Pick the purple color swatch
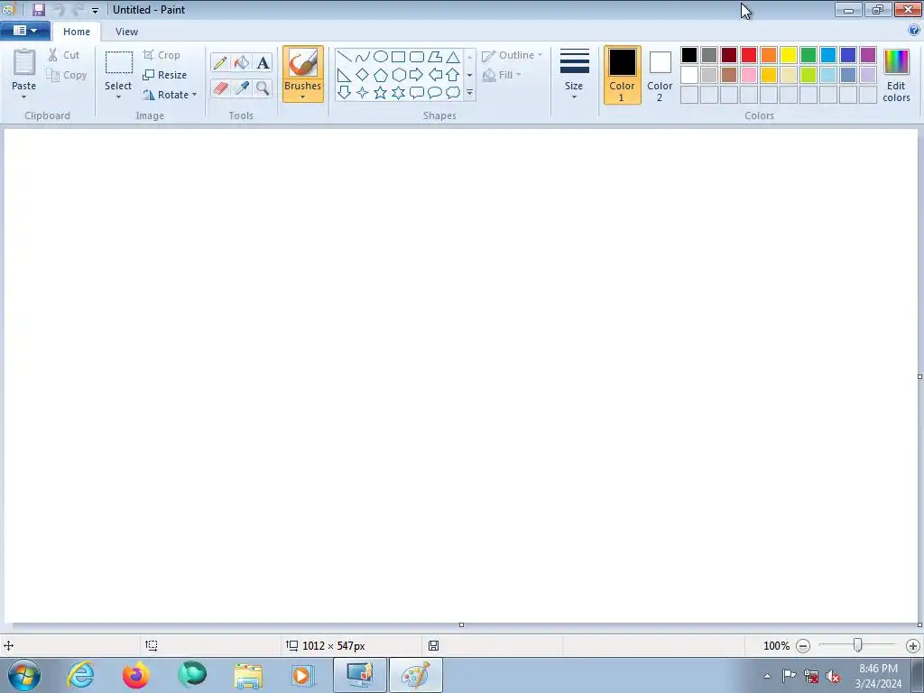 [868, 55]
